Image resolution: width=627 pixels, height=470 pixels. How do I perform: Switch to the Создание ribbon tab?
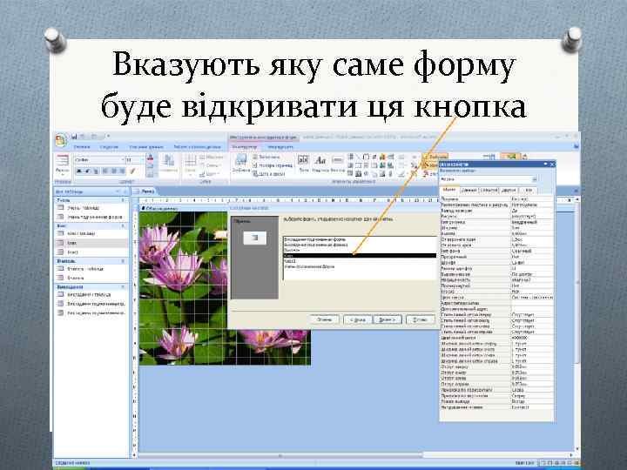click(109, 147)
